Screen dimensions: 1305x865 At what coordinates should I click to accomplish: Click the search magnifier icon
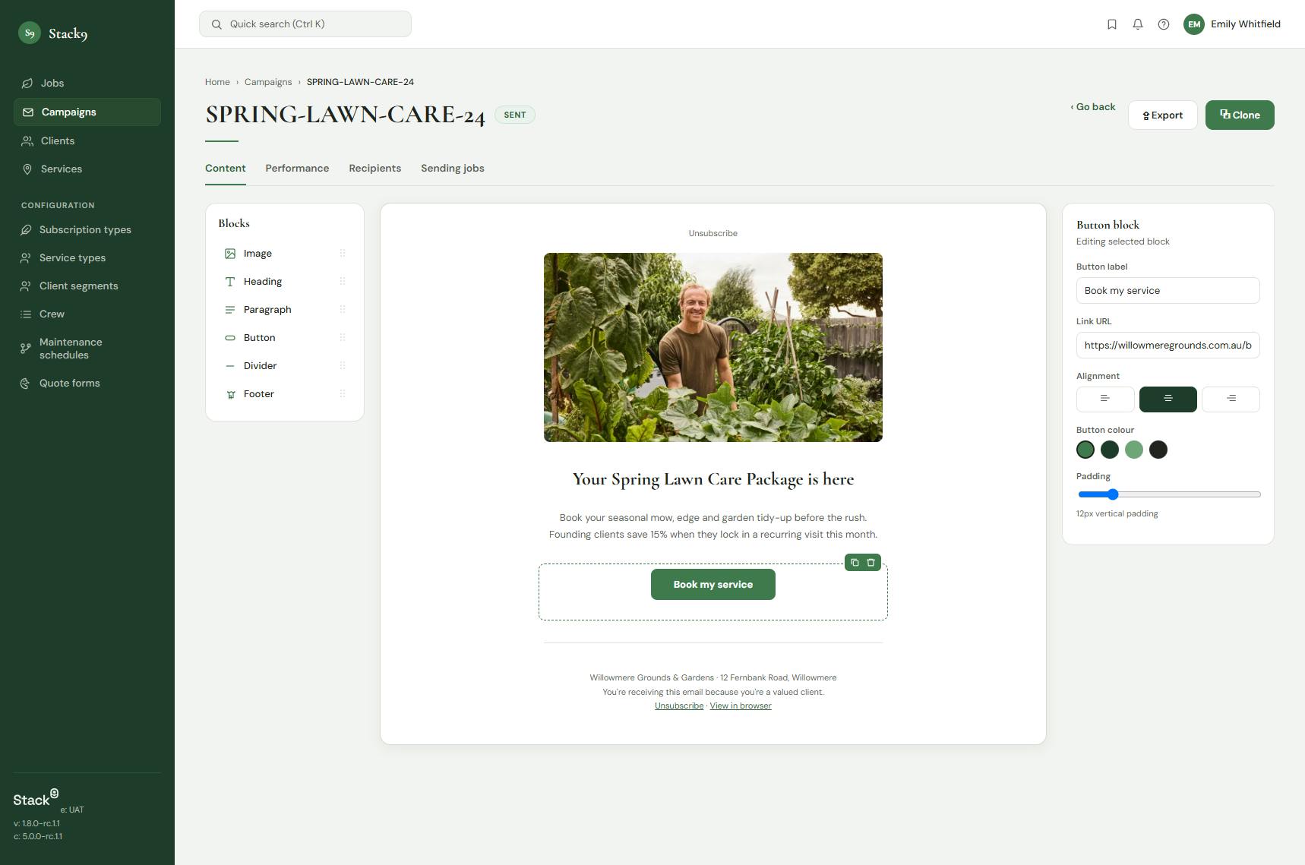pos(216,24)
